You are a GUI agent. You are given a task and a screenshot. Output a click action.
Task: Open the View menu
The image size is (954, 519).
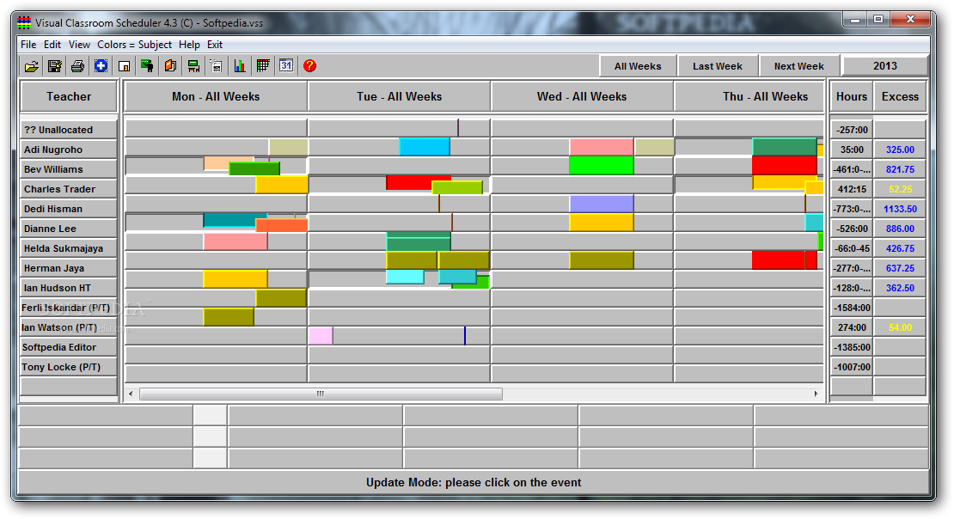[x=79, y=45]
